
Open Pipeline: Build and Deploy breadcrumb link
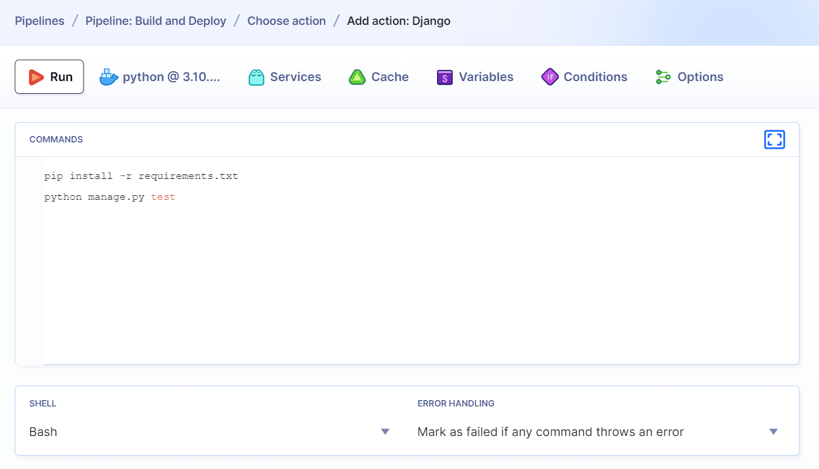155,21
